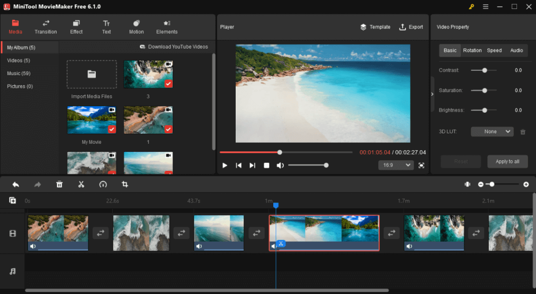
Task: Remove the 3D LUT with trash icon
Action: (523, 132)
